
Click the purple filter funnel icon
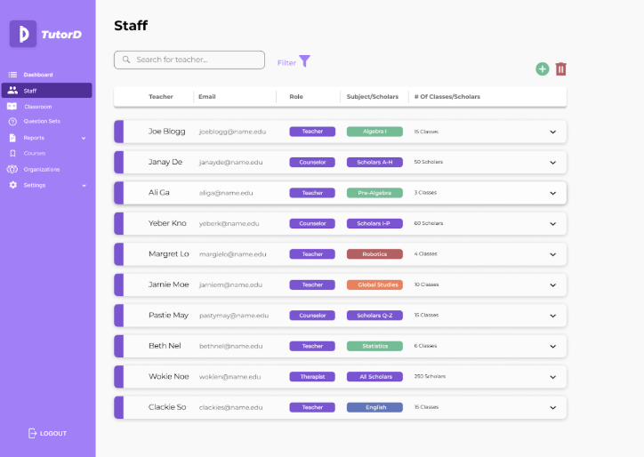305,61
